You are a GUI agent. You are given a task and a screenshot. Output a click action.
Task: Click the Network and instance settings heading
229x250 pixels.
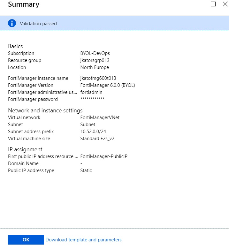45,110
